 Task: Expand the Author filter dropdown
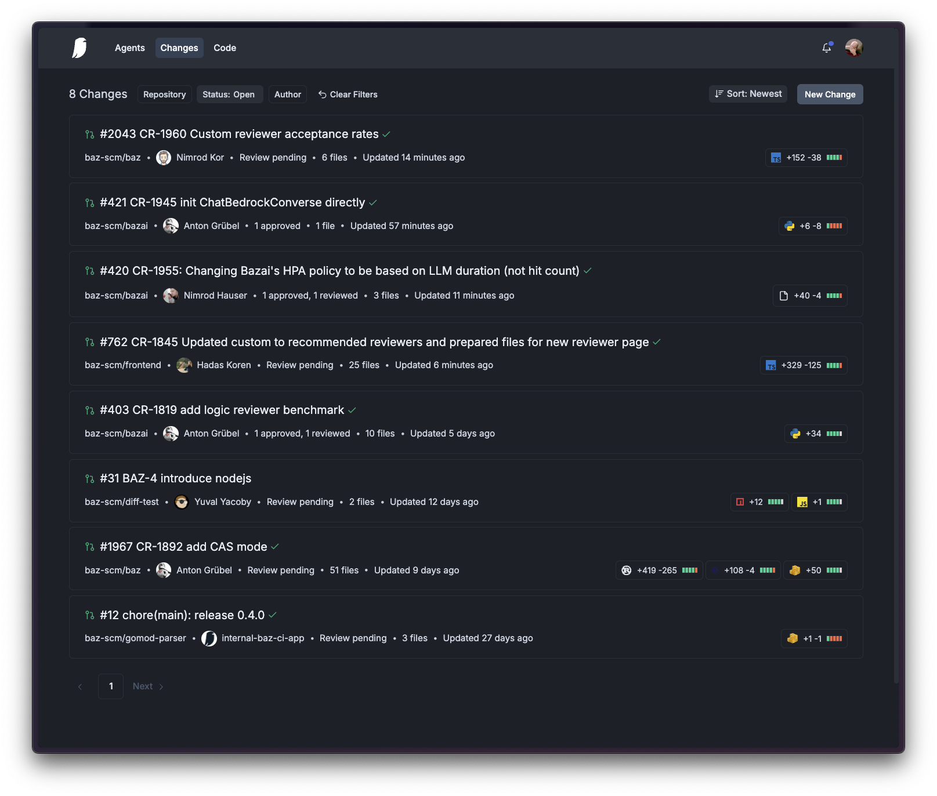click(x=287, y=94)
